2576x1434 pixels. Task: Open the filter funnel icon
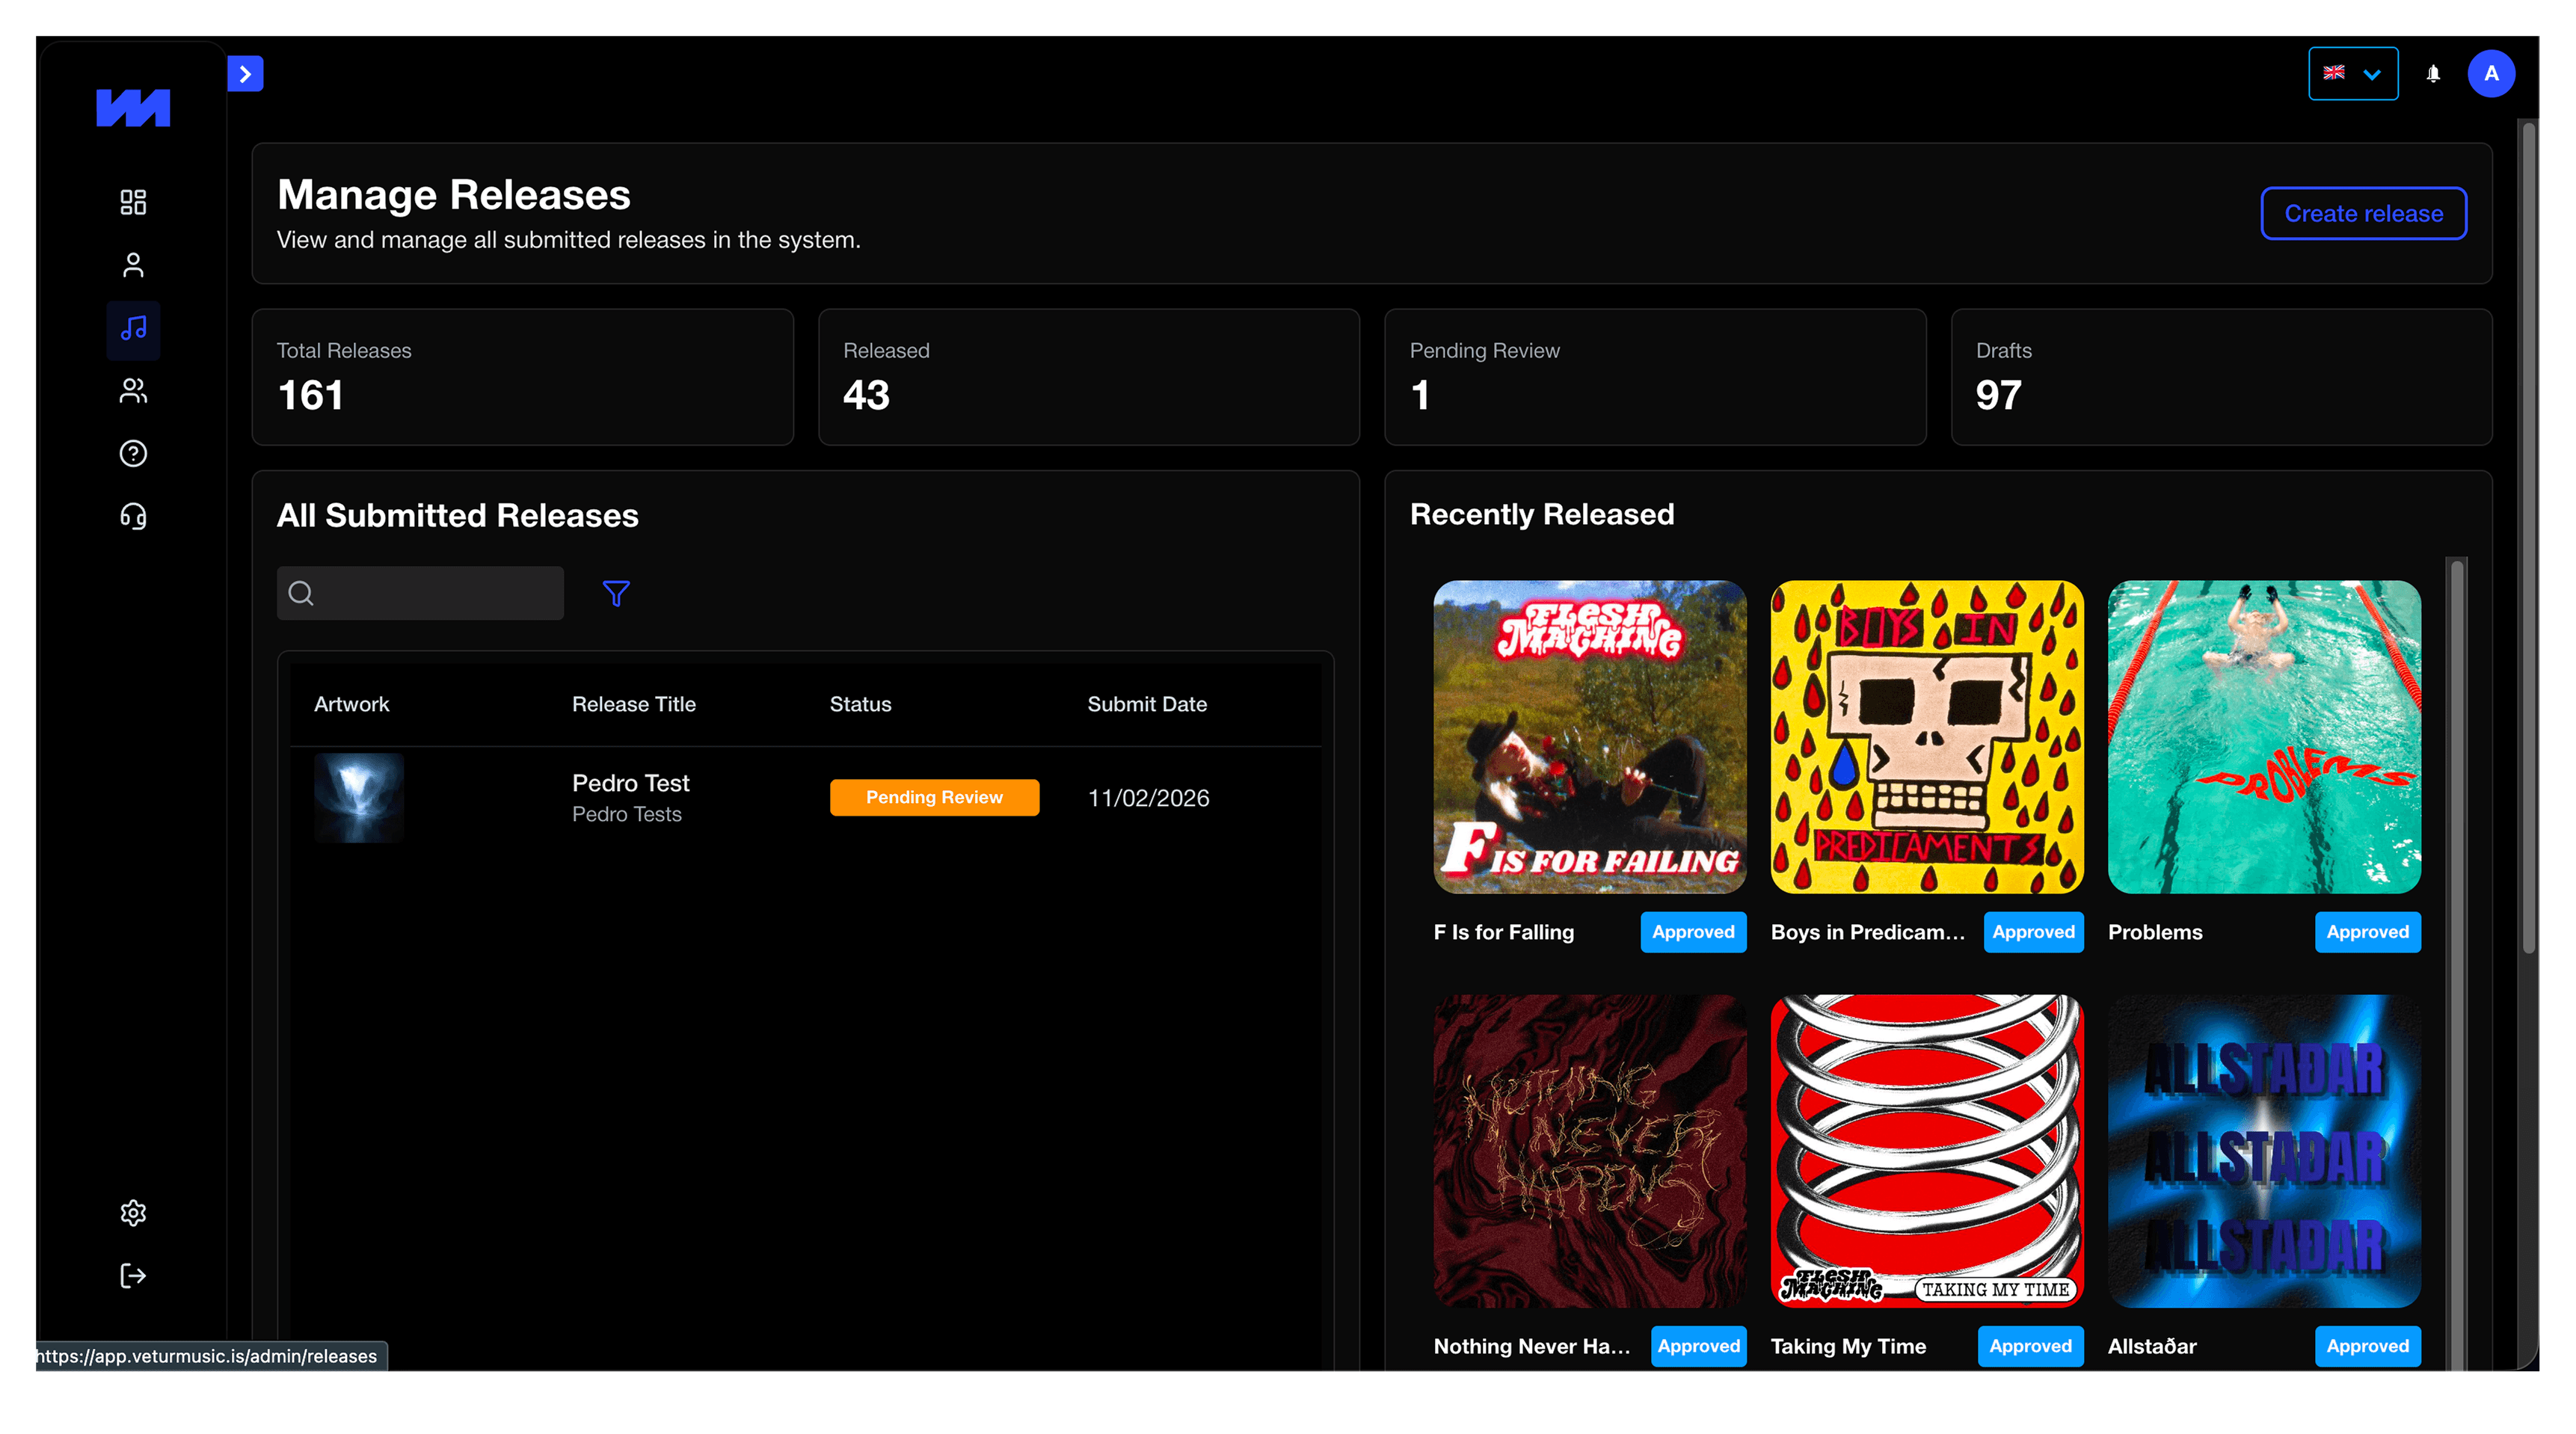[x=616, y=594]
